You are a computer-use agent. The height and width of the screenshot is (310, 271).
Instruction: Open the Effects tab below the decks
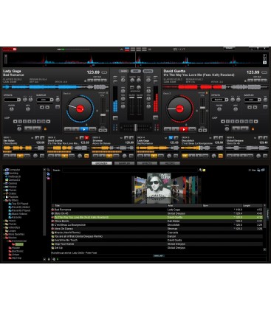click(x=147, y=163)
